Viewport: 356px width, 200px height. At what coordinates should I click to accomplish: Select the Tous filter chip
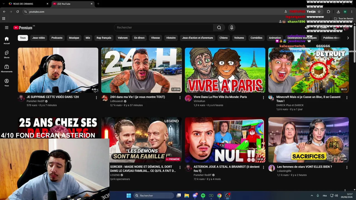point(23,38)
